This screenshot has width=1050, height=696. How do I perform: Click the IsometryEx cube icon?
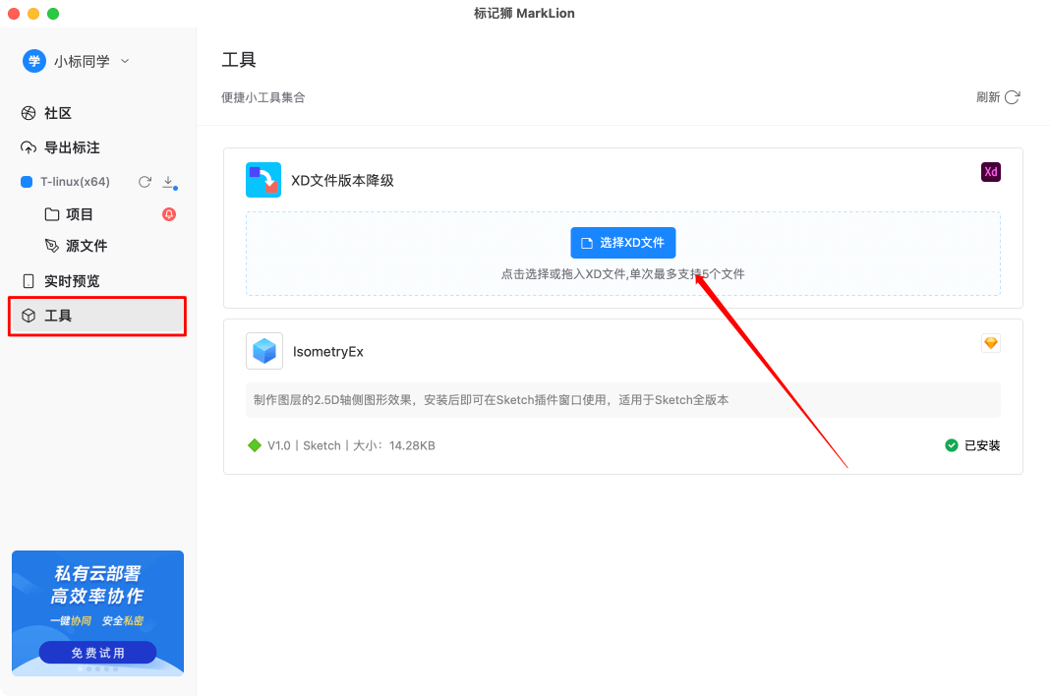pos(263,351)
